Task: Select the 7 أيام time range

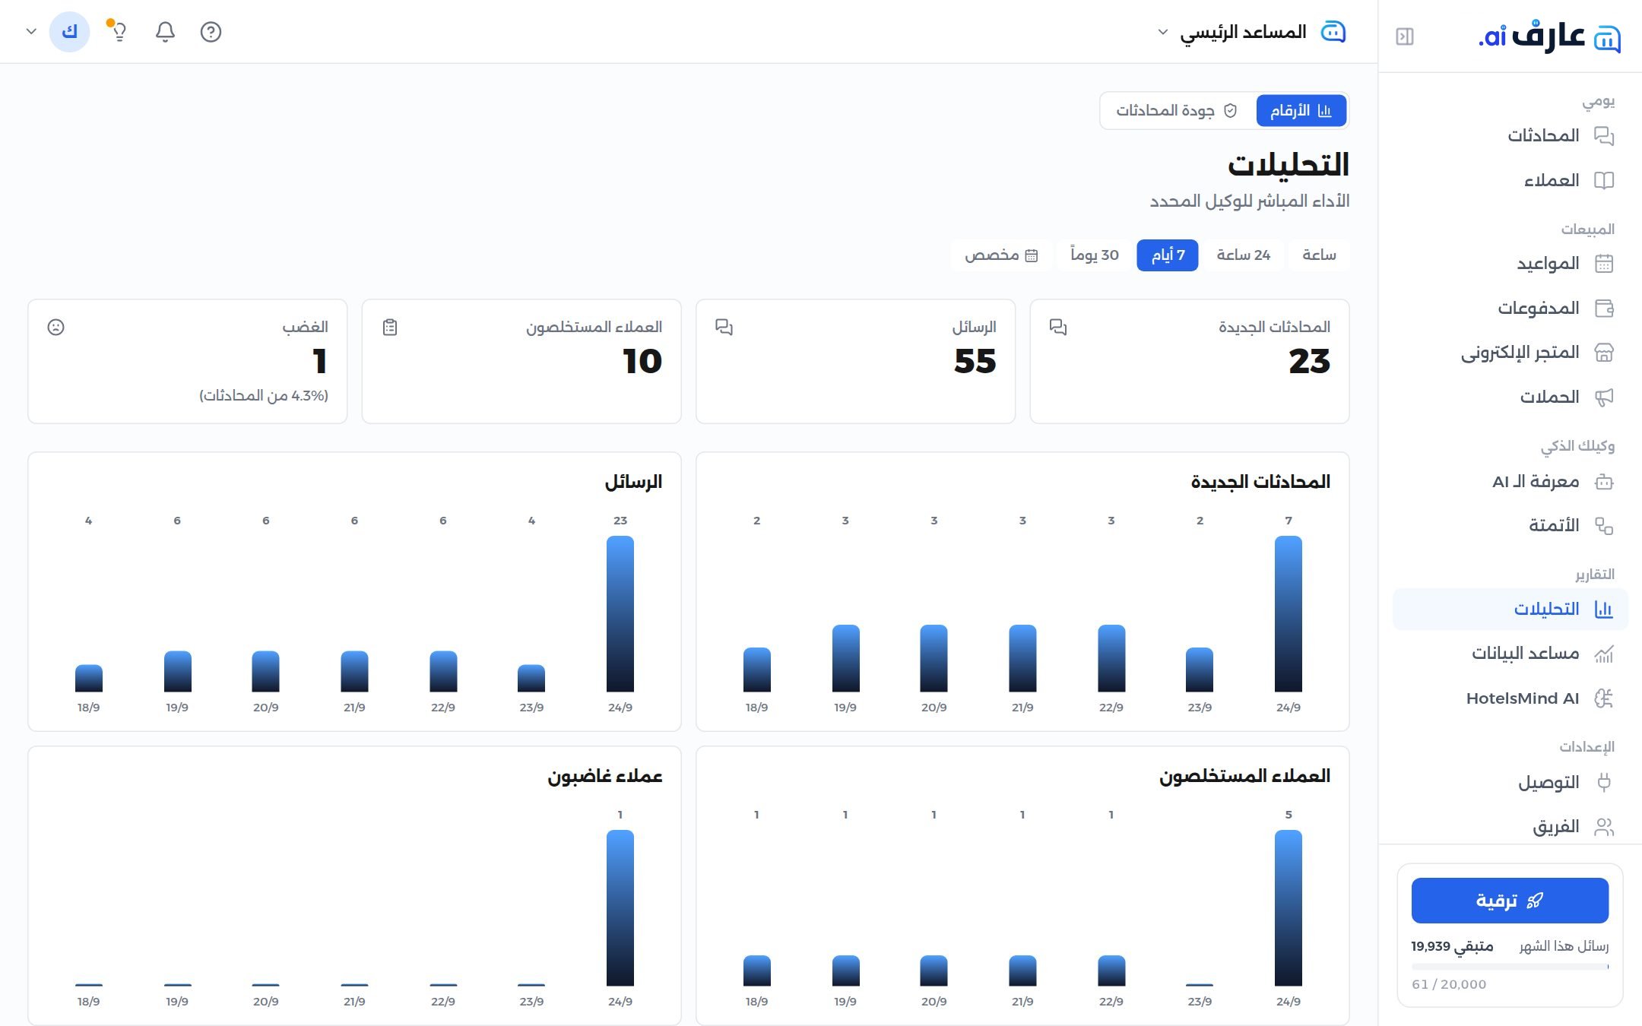Action: click(x=1168, y=255)
